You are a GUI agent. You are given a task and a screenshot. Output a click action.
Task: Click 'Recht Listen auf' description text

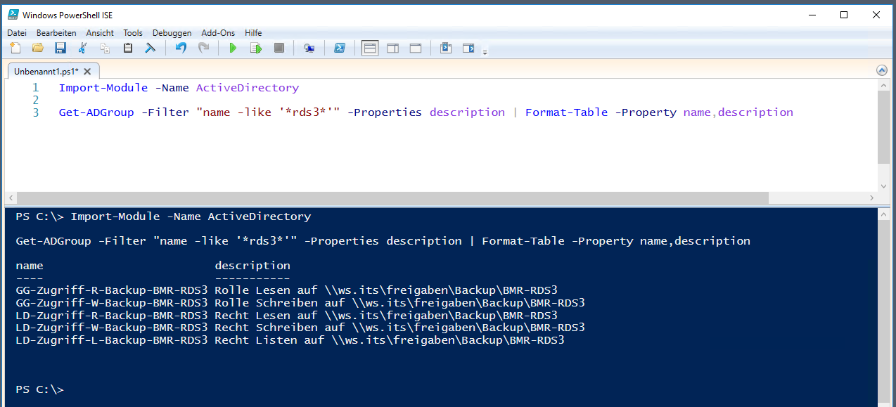(269, 340)
